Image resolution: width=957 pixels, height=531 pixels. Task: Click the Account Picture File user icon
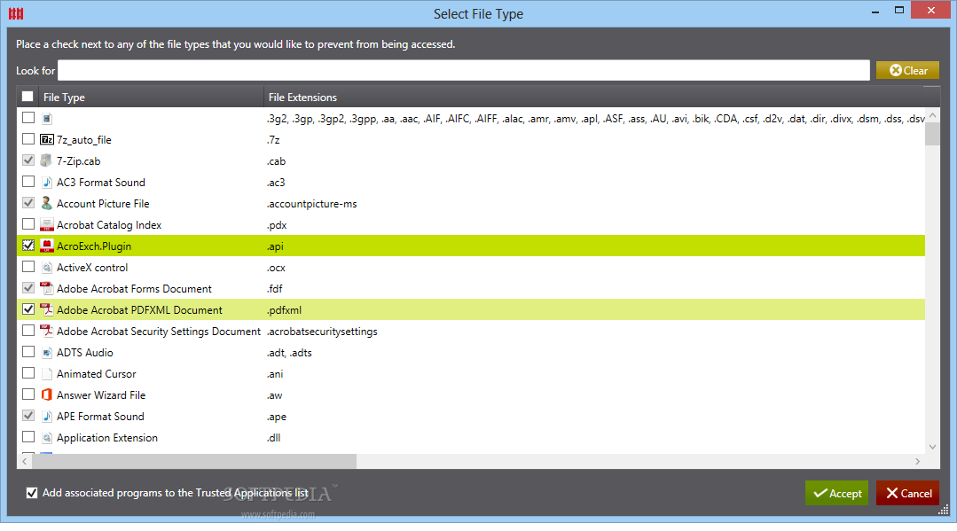46,204
